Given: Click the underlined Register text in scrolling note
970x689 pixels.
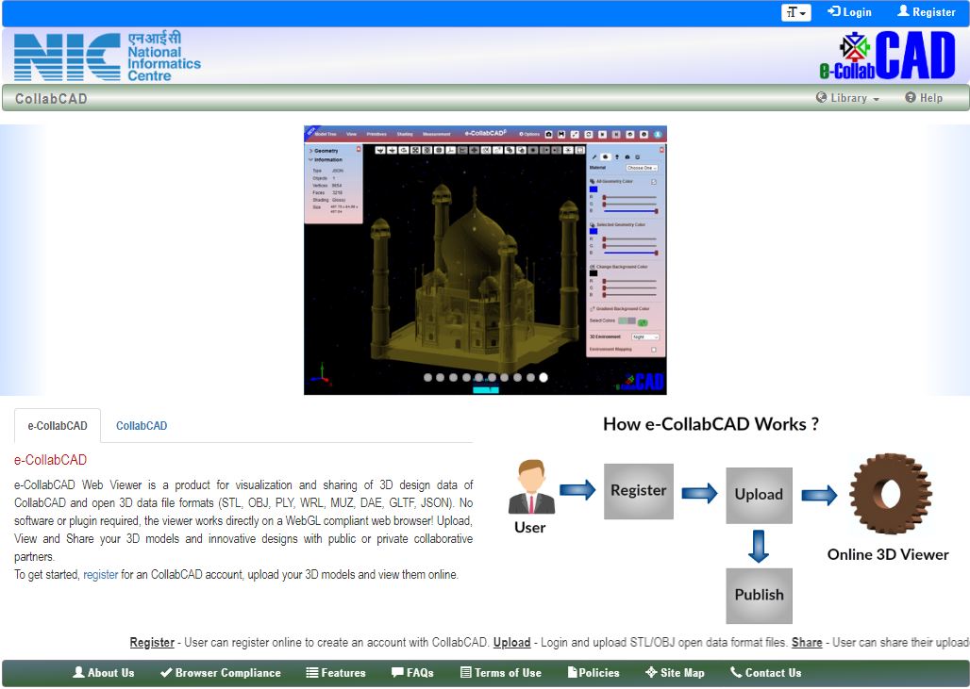Looking at the screenshot, I should [152, 643].
